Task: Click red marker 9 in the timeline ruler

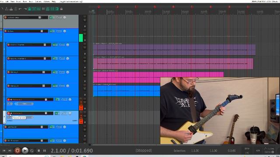Action: coord(248,7)
